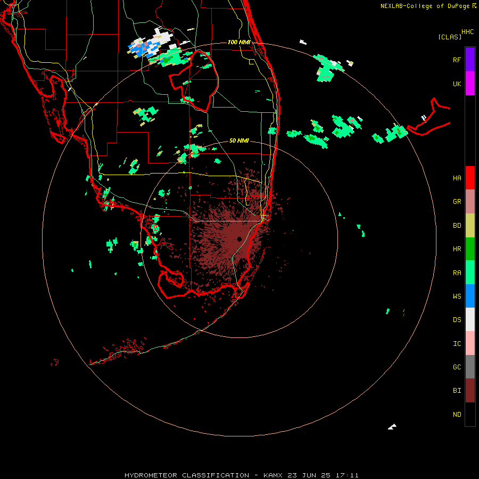479x479 pixels.
Task: Select the GC gray legend swatch
Action: coord(470,367)
